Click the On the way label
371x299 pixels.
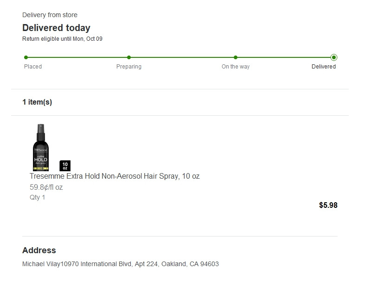236,67
